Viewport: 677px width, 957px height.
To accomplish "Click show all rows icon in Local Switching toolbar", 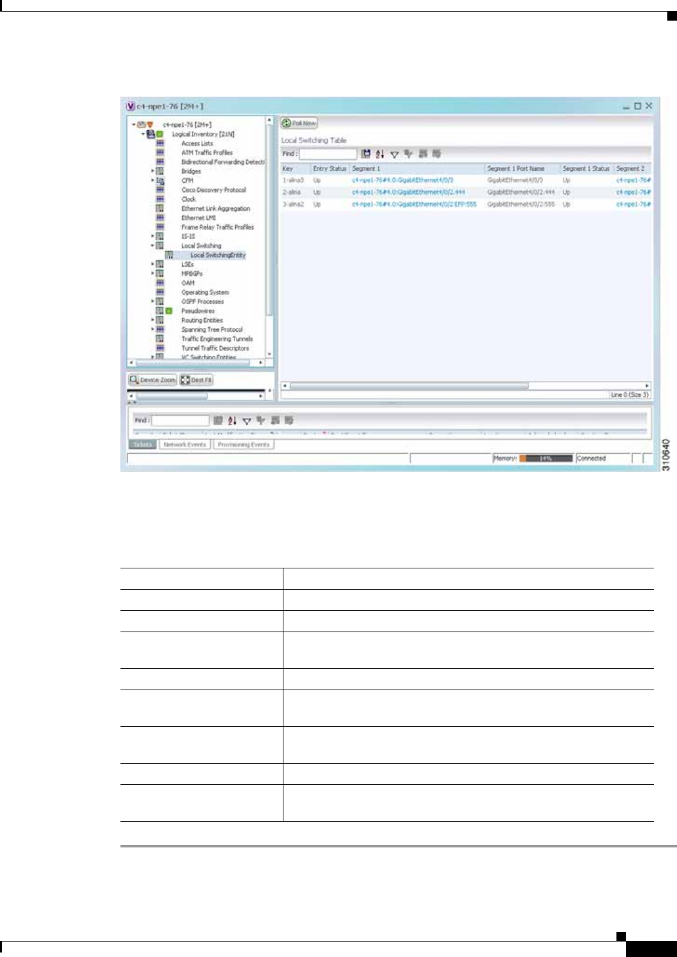I will tap(423, 154).
